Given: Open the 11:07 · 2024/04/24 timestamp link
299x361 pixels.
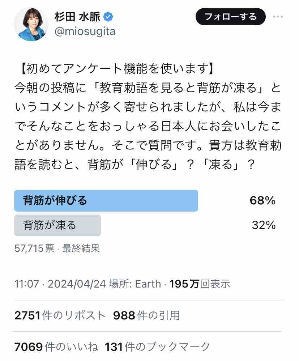Looking at the screenshot, I should 60,284.
